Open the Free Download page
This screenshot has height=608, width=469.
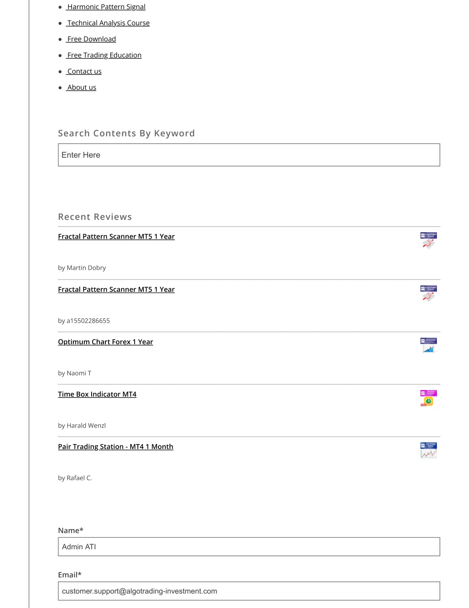[91, 39]
